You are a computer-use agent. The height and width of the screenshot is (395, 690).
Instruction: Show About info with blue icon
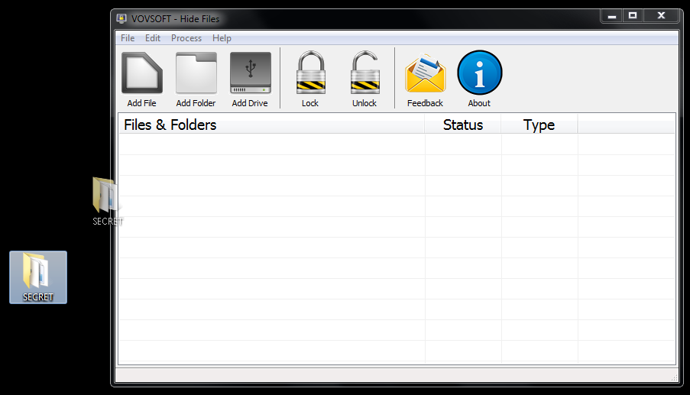479,74
